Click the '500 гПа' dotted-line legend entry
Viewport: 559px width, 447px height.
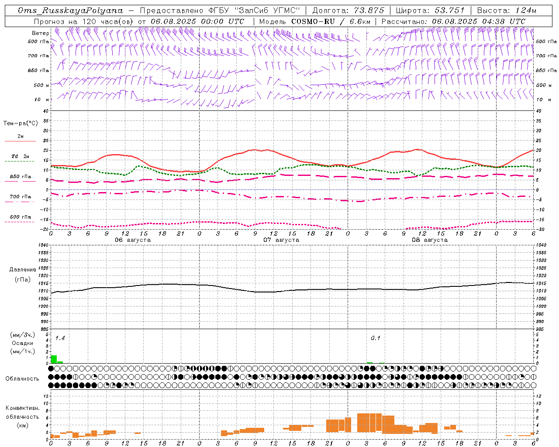[21, 217]
